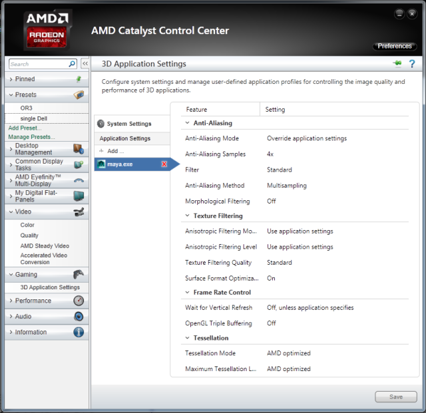Expand the Information section
The width and height of the screenshot is (426, 413).
click(11, 332)
